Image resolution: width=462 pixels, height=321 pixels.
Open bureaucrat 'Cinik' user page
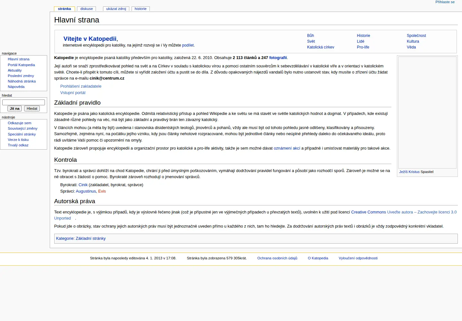[83, 185]
